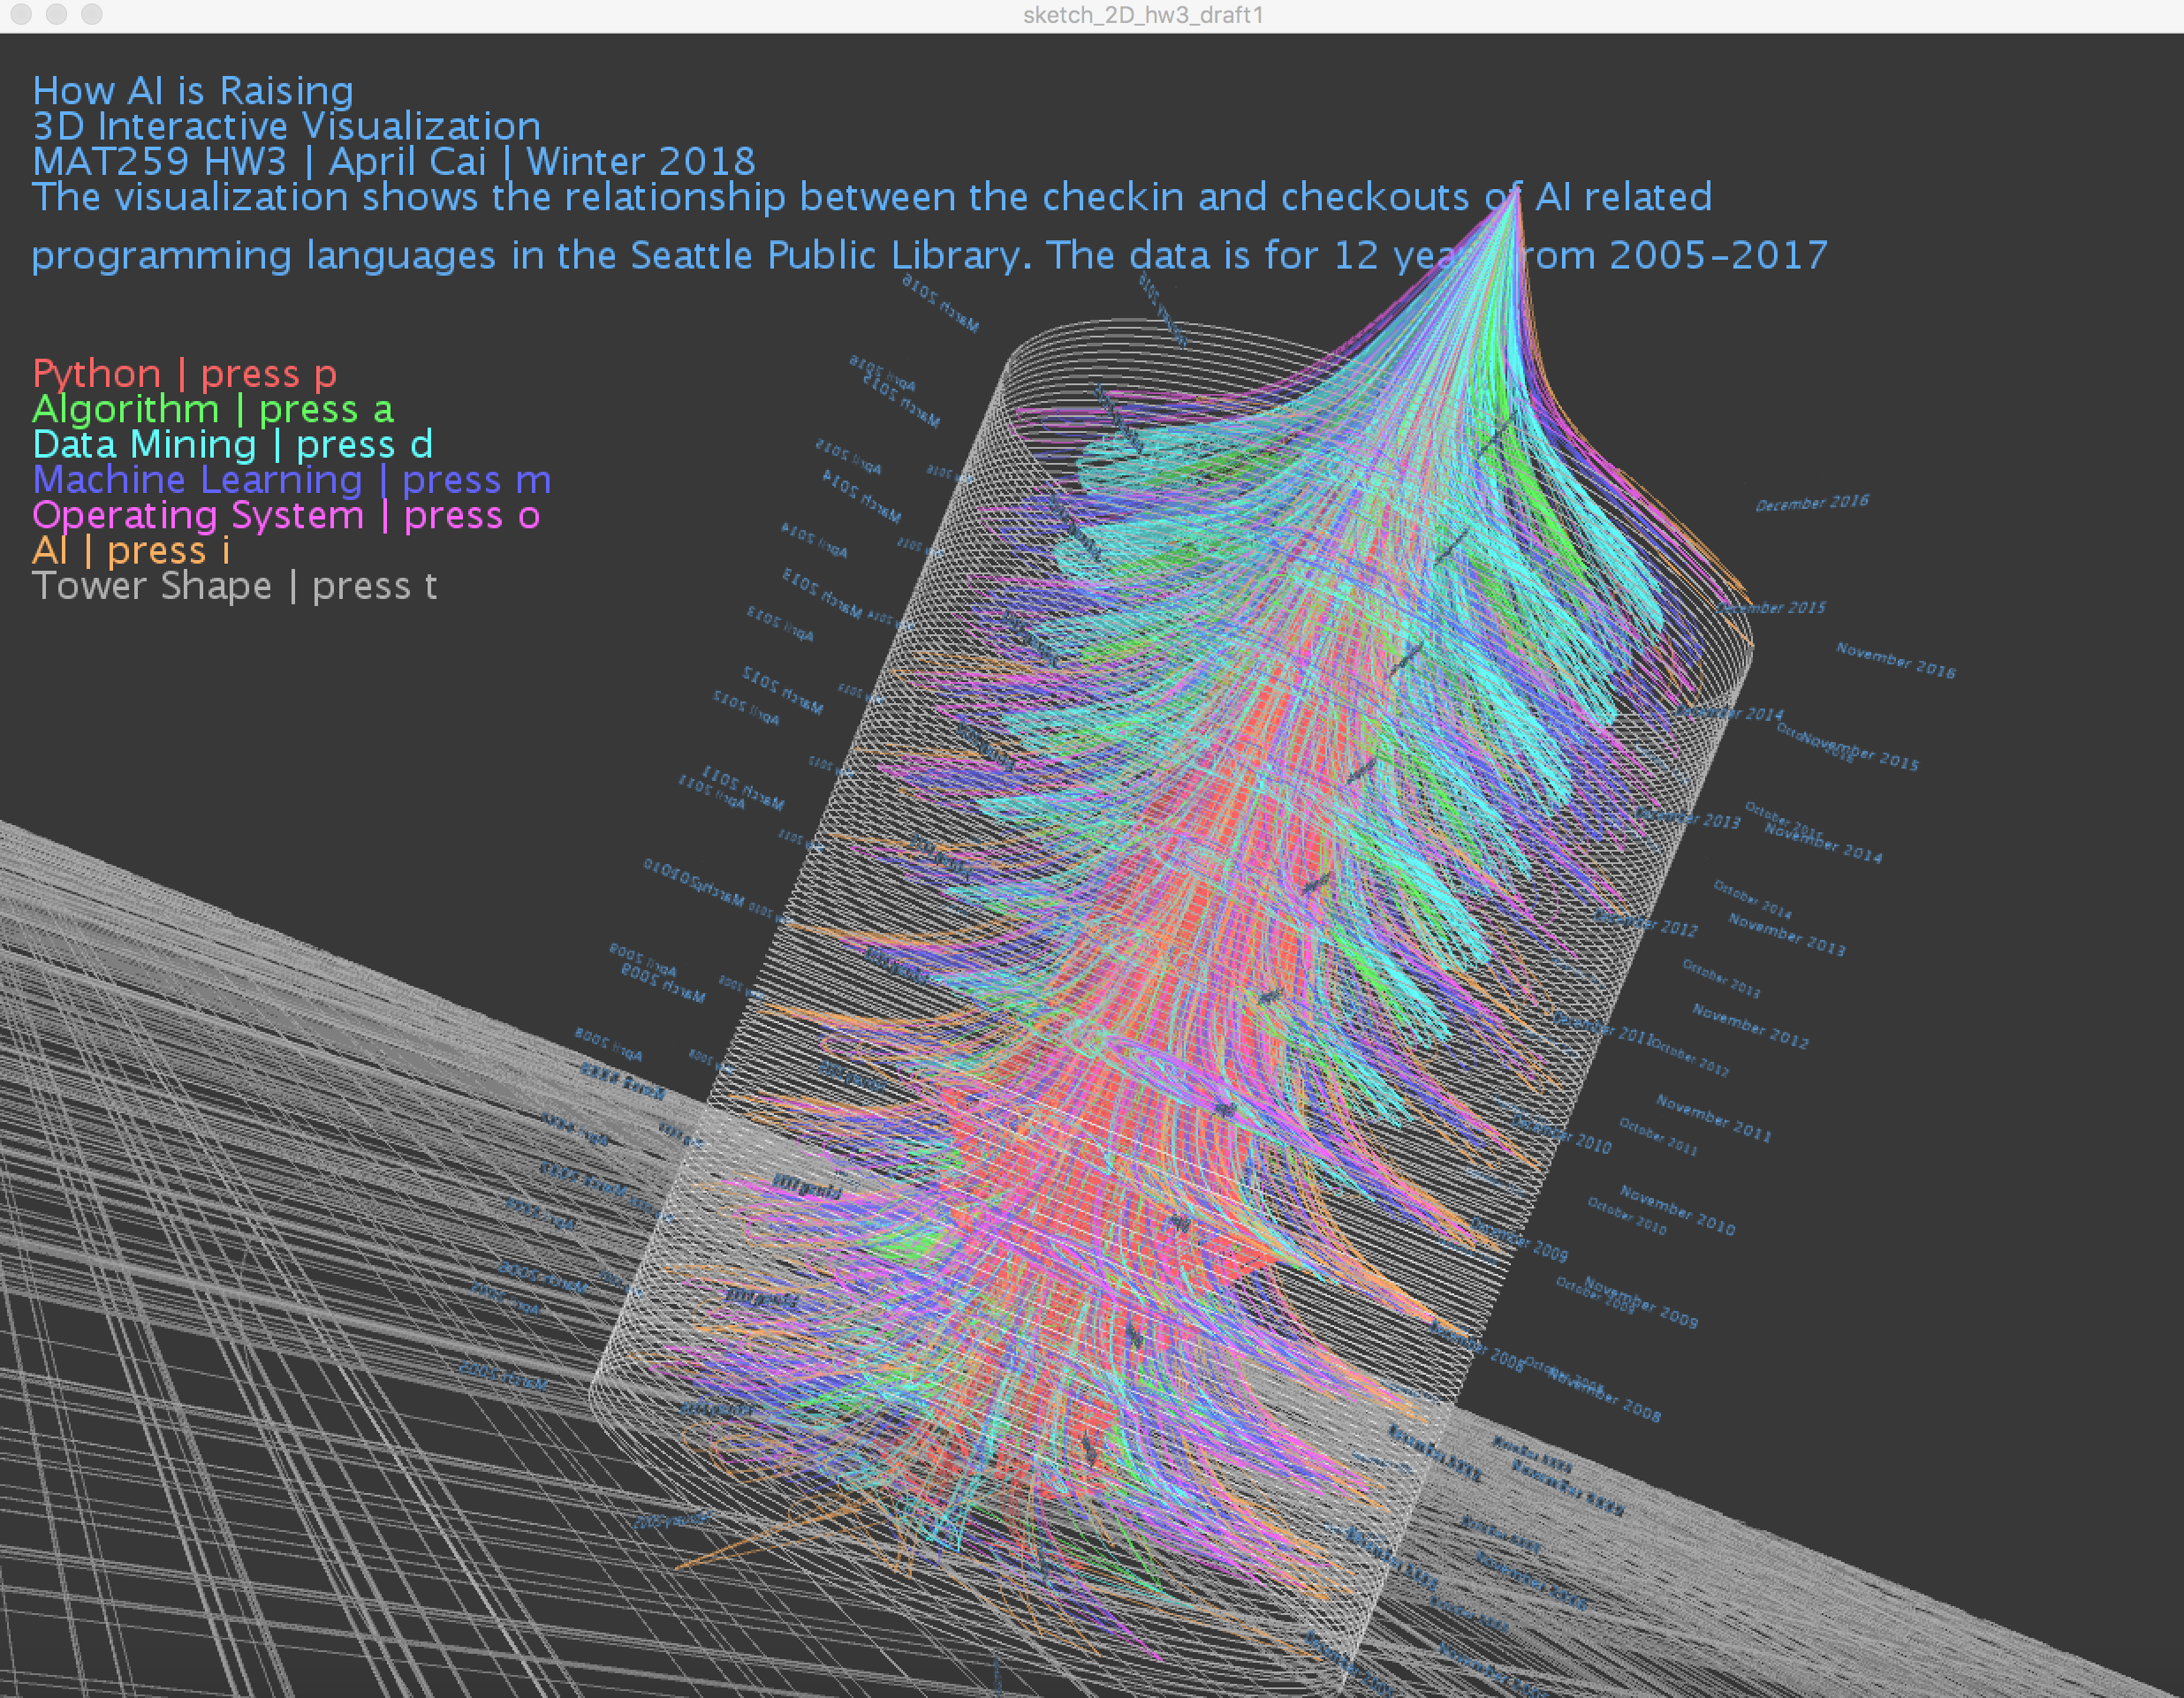Image resolution: width=2184 pixels, height=1698 pixels.
Task: Toggle the Algorithm category text
Action: 212,409
